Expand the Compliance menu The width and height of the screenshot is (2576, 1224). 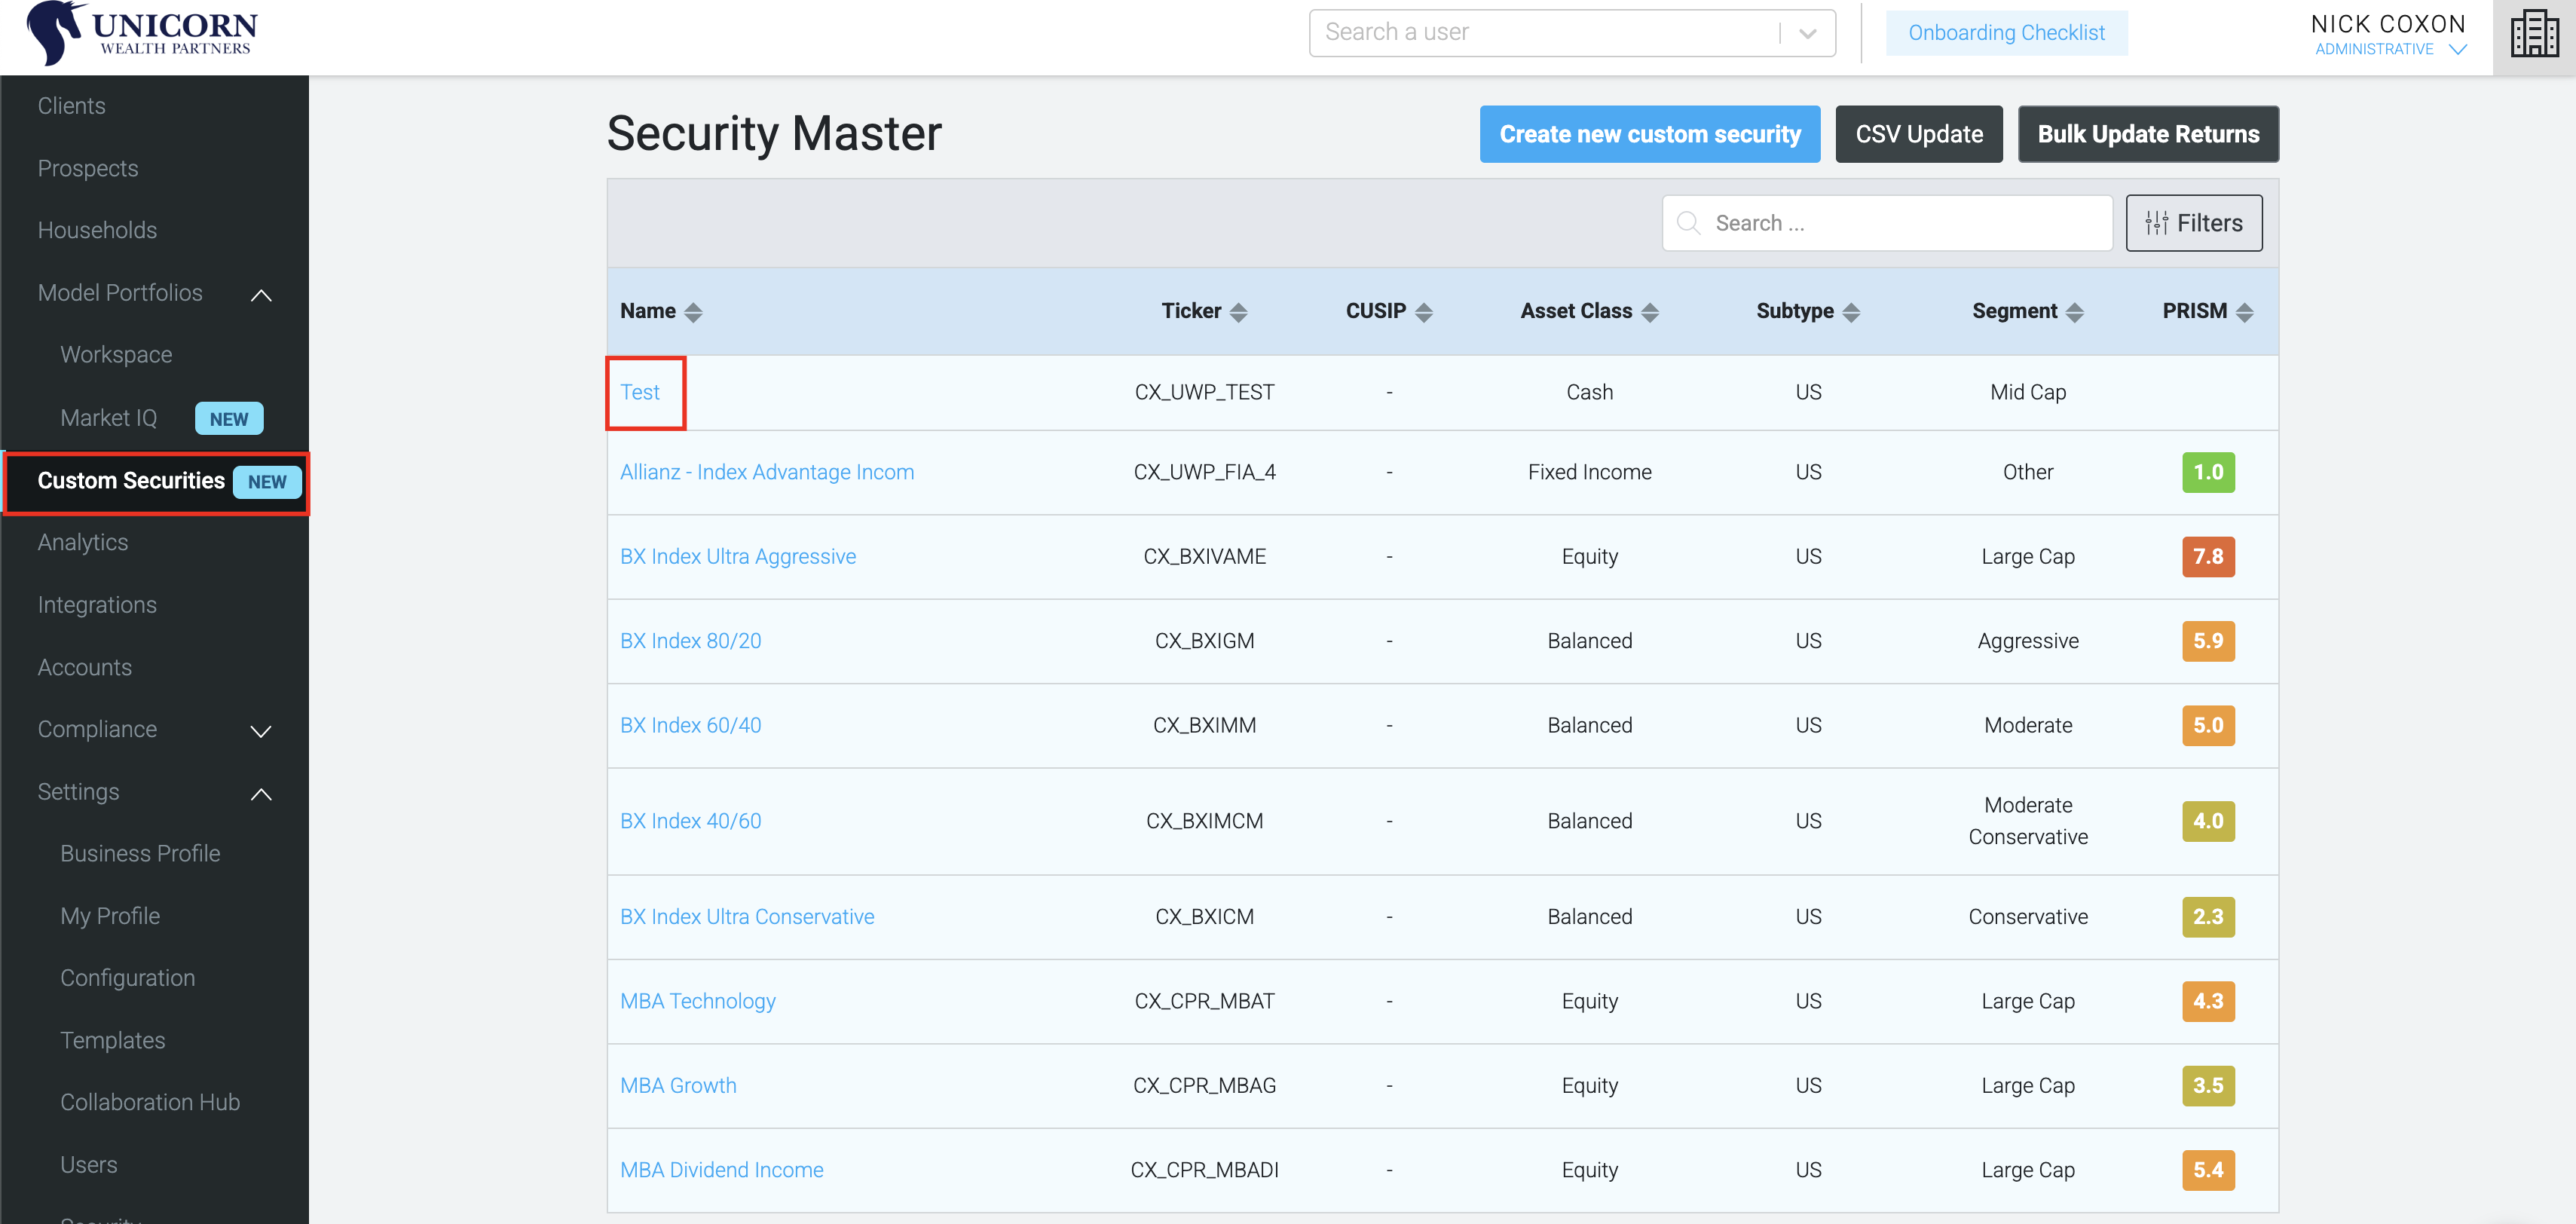(x=261, y=731)
